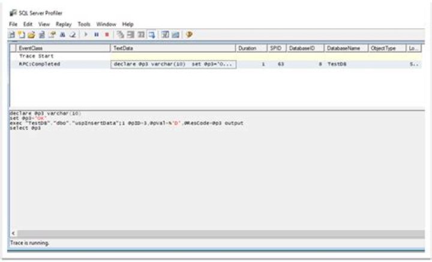Image resolution: width=432 pixels, height=262 pixels.
Task: Click the New Trace toolbar icon
Action: click(12, 35)
